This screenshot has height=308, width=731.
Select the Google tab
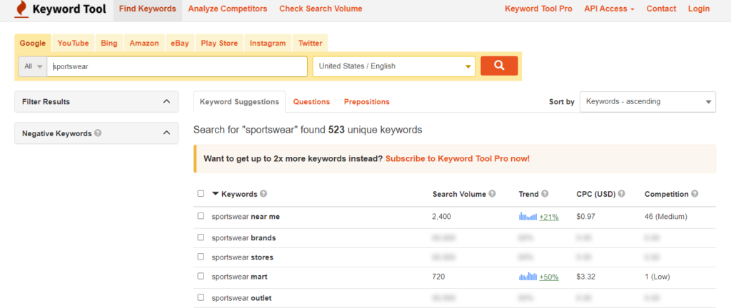click(33, 43)
